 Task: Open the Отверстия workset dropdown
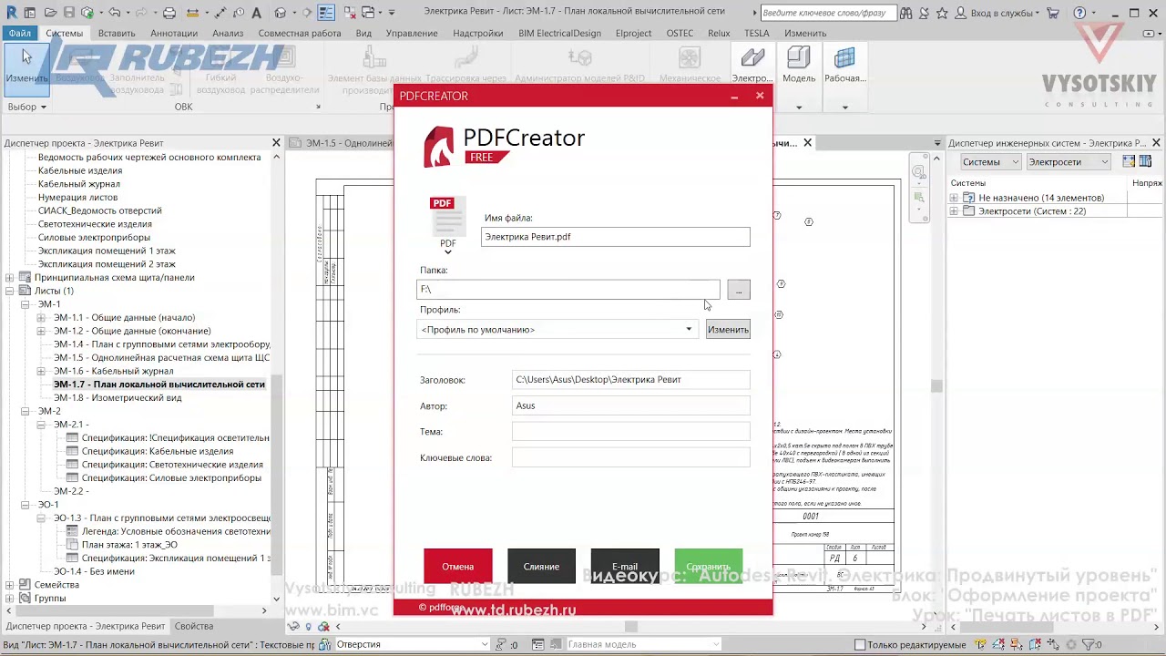coord(413,644)
